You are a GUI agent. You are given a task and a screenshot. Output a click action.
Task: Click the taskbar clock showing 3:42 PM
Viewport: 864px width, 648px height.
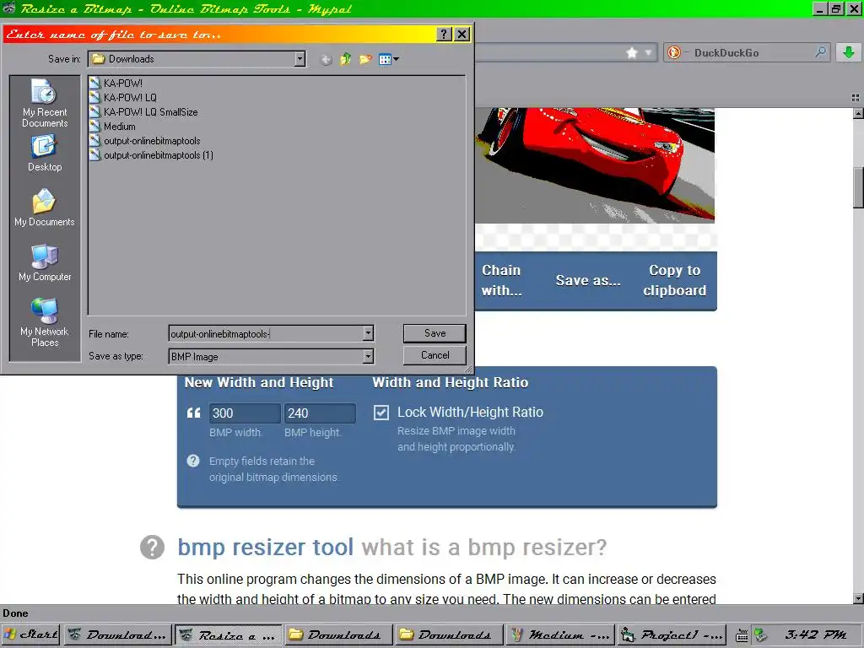click(x=816, y=634)
